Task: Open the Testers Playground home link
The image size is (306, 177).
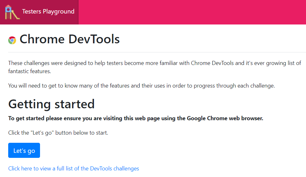Action: click(48, 12)
